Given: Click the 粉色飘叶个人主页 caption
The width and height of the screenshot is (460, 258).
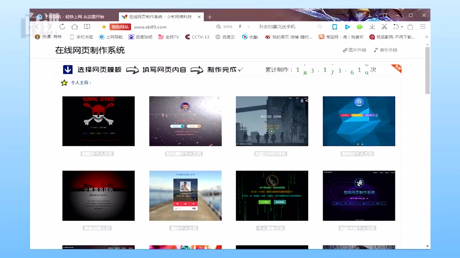Looking at the screenshot, I should [184, 154].
